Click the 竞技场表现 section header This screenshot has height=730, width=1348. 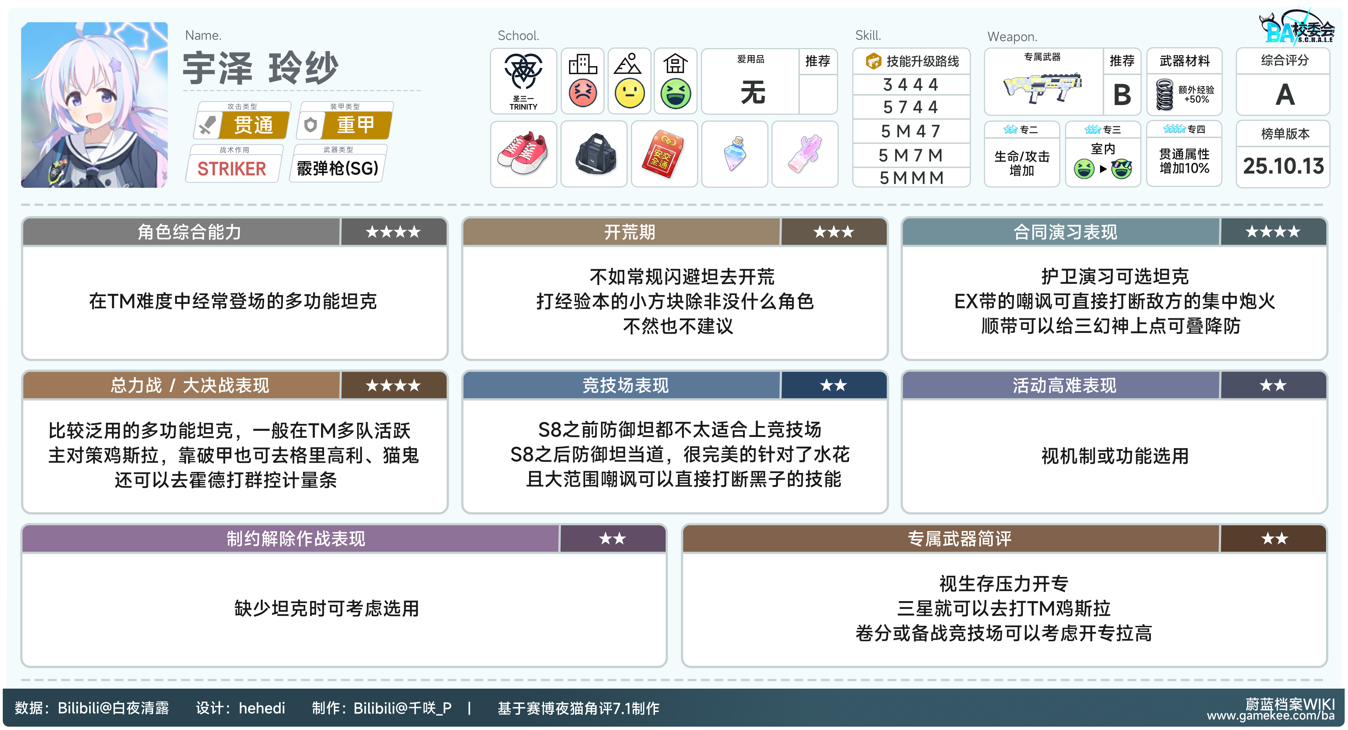(x=625, y=386)
